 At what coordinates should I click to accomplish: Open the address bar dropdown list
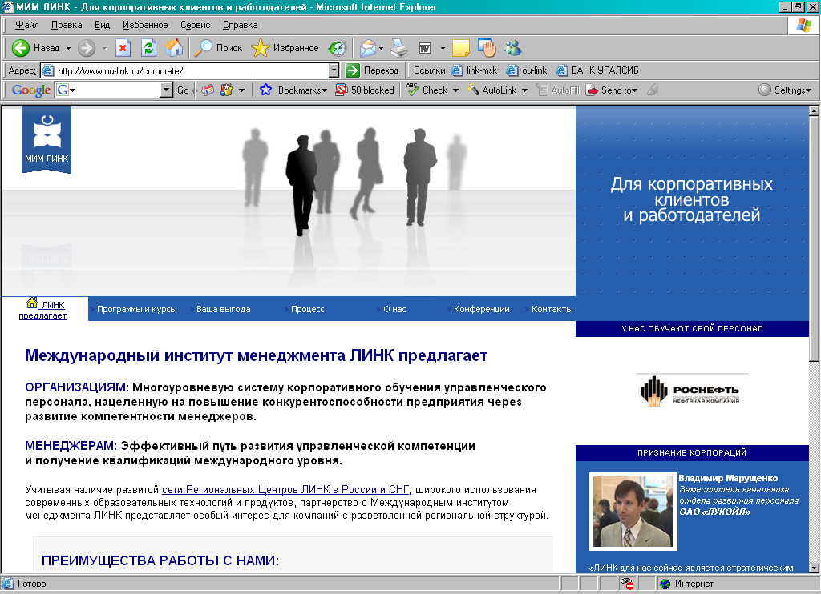click(334, 70)
